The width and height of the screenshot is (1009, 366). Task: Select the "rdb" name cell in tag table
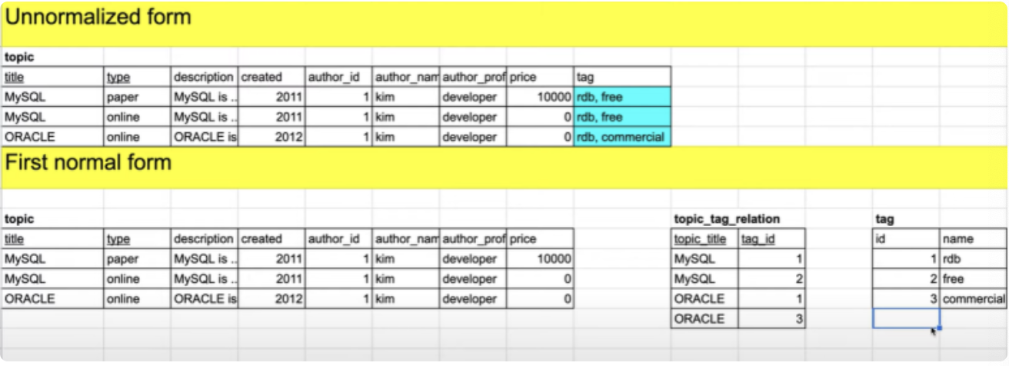coord(973,259)
